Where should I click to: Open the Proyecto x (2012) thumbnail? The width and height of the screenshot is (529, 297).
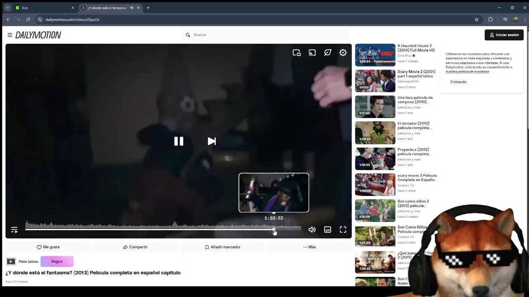(375, 158)
